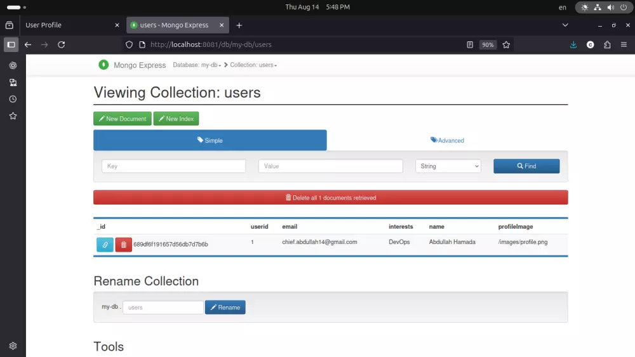Open the extensions puzzle icon
Screen dimensions: 635x357
(x=607, y=44)
